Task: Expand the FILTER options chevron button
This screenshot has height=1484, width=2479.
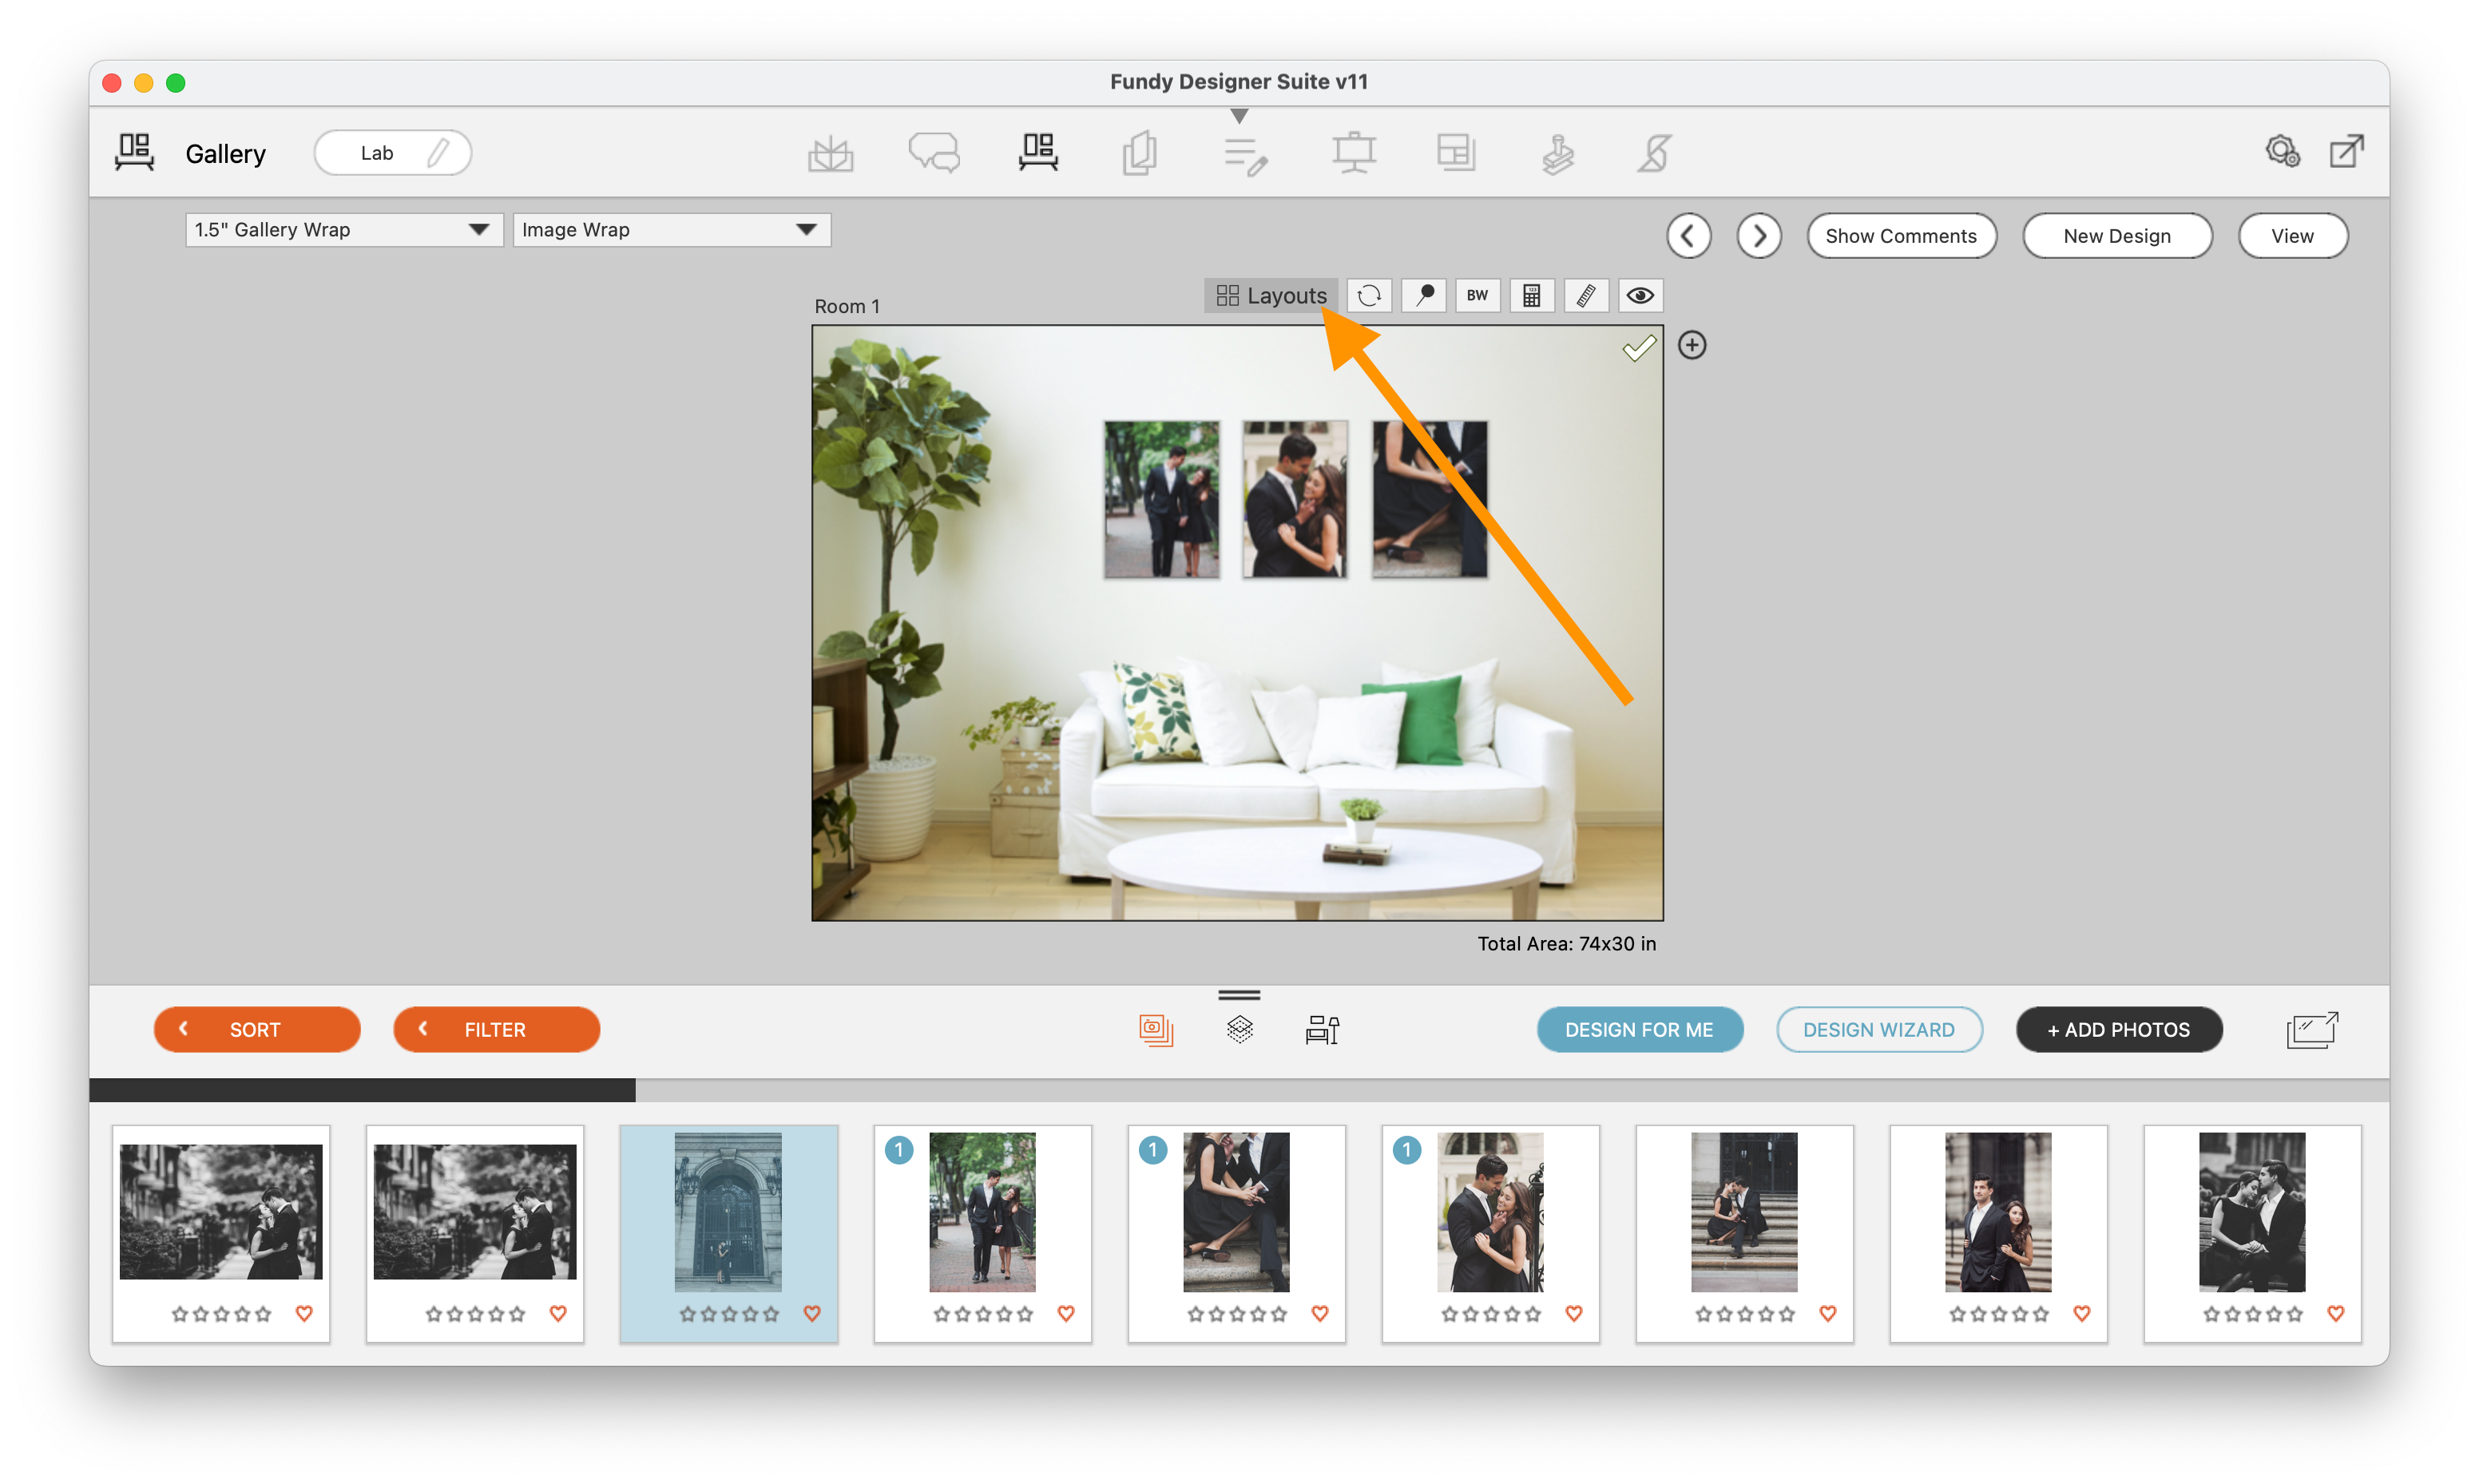Action: click(497, 1029)
